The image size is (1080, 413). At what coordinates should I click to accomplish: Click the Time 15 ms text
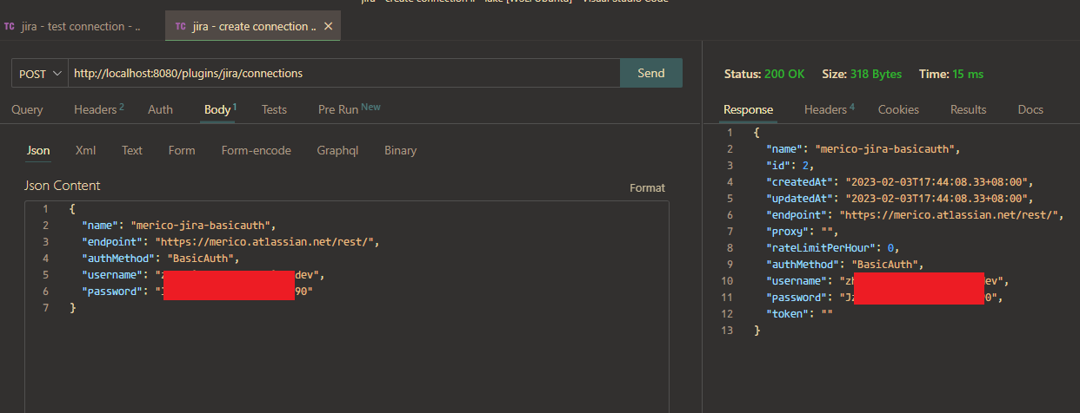(x=951, y=74)
